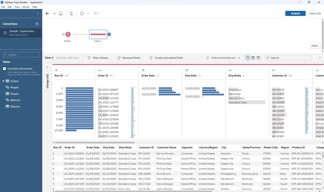Click Filter Values...
Image resolution: width=324 pixels, height=192 pixels.
(x=98, y=58)
